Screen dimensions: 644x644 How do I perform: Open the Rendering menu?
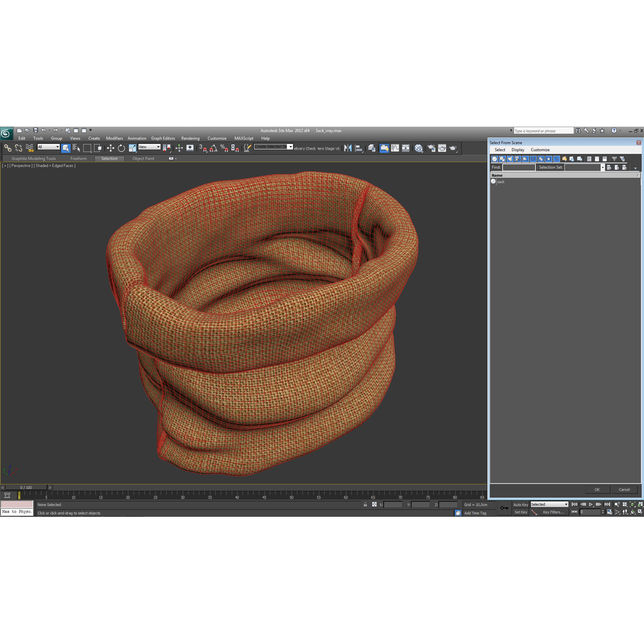tap(191, 138)
